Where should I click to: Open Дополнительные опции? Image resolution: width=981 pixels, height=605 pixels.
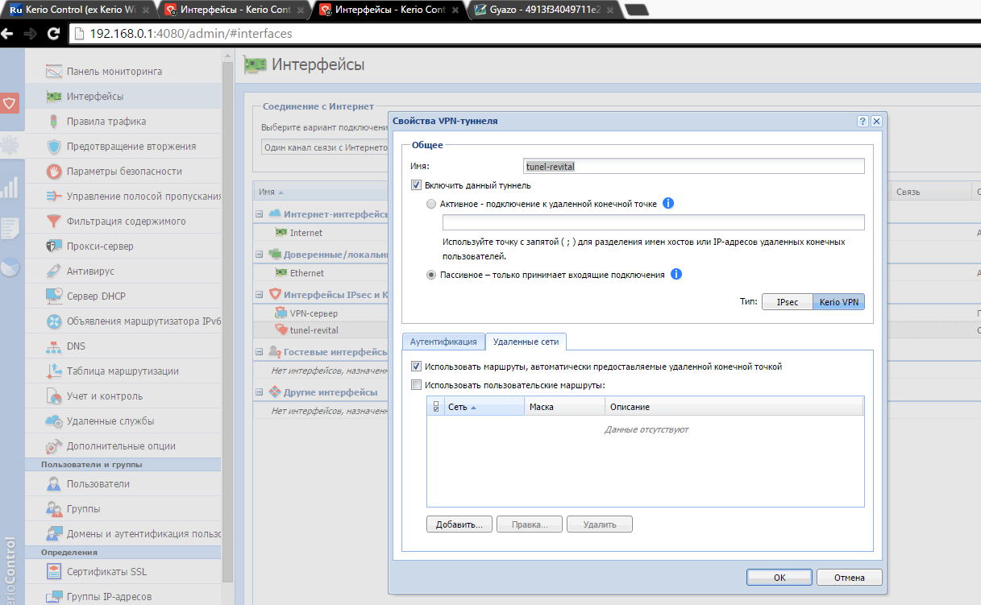pyautogui.click(x=121, y=446)
